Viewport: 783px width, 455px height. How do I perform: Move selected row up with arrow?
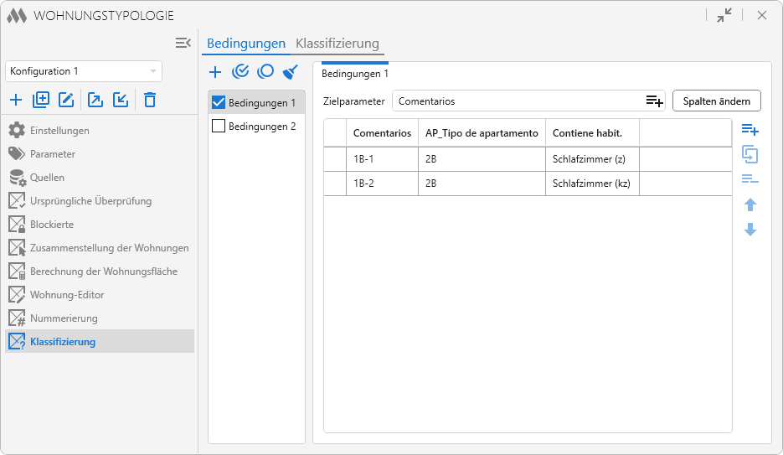point(750,205)
